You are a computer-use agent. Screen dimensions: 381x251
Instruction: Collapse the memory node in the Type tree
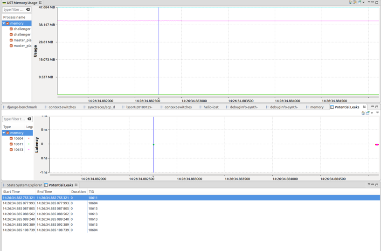coord(4,133)
